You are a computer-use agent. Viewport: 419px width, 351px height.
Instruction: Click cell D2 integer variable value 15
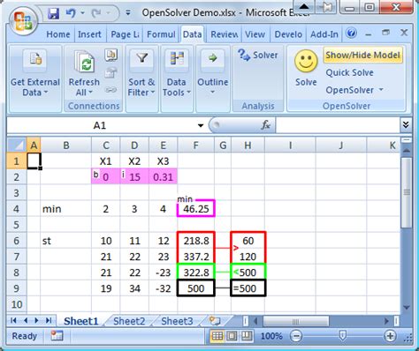tap(134, 177)
